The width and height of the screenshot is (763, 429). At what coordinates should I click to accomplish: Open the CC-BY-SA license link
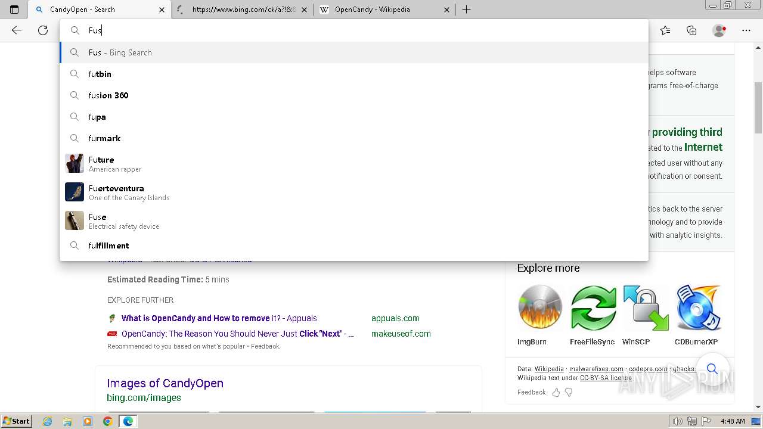click(606, 378)
